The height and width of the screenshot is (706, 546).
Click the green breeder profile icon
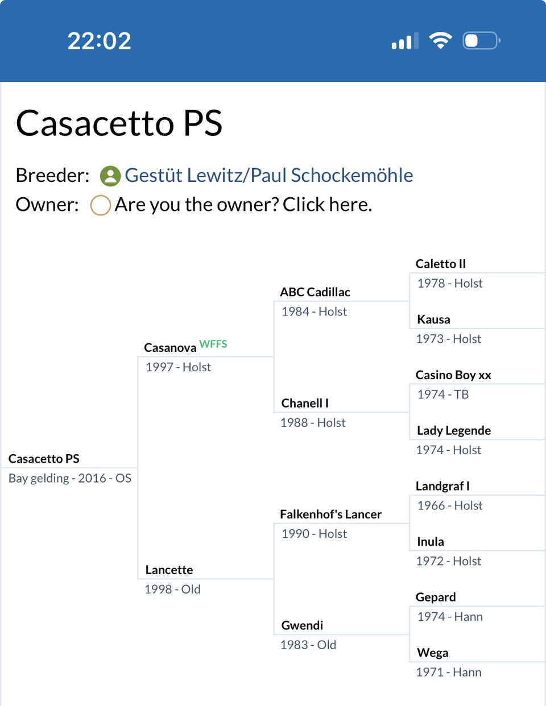[110, 176]
